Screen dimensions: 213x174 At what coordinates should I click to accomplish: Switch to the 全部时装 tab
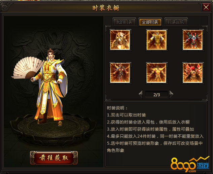tap(150, 22)
